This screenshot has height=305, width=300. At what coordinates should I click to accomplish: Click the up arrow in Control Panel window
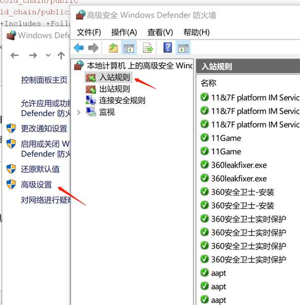61,56
